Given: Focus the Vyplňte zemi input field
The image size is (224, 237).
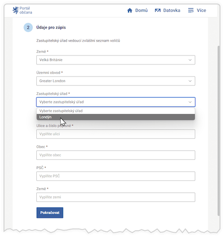Looking at the screenshot, I should point(116,197).
